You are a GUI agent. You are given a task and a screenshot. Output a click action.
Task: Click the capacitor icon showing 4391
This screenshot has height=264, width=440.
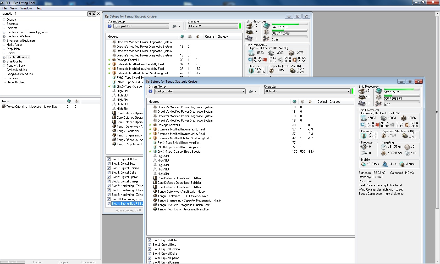tap(384, 136)
